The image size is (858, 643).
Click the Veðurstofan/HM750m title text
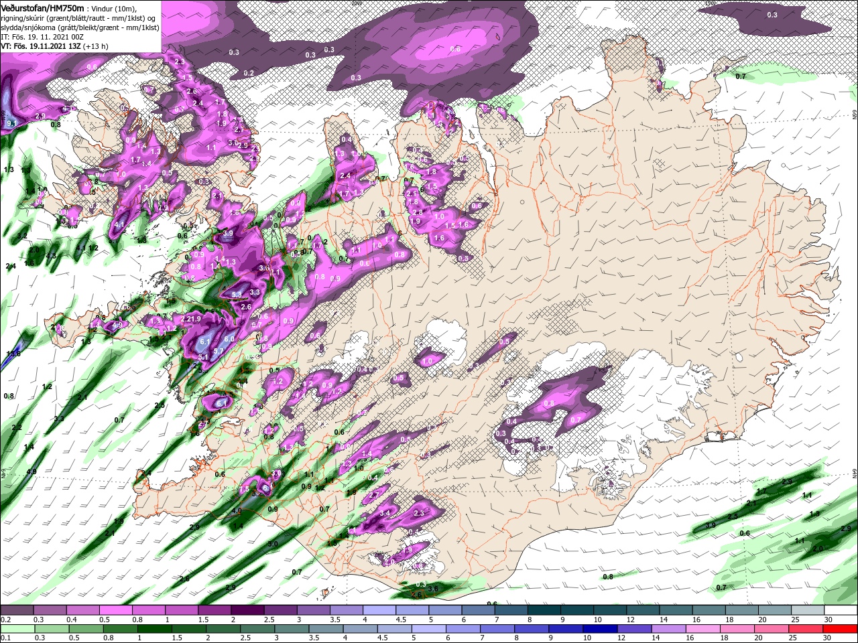(42, 7)
